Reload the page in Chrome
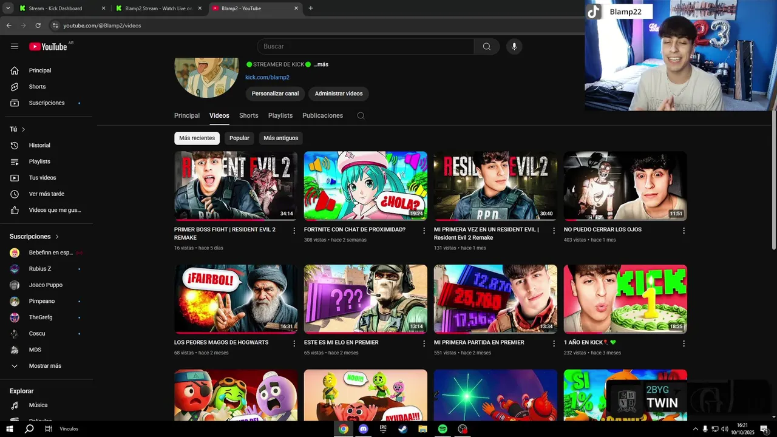 click(38, 25)
